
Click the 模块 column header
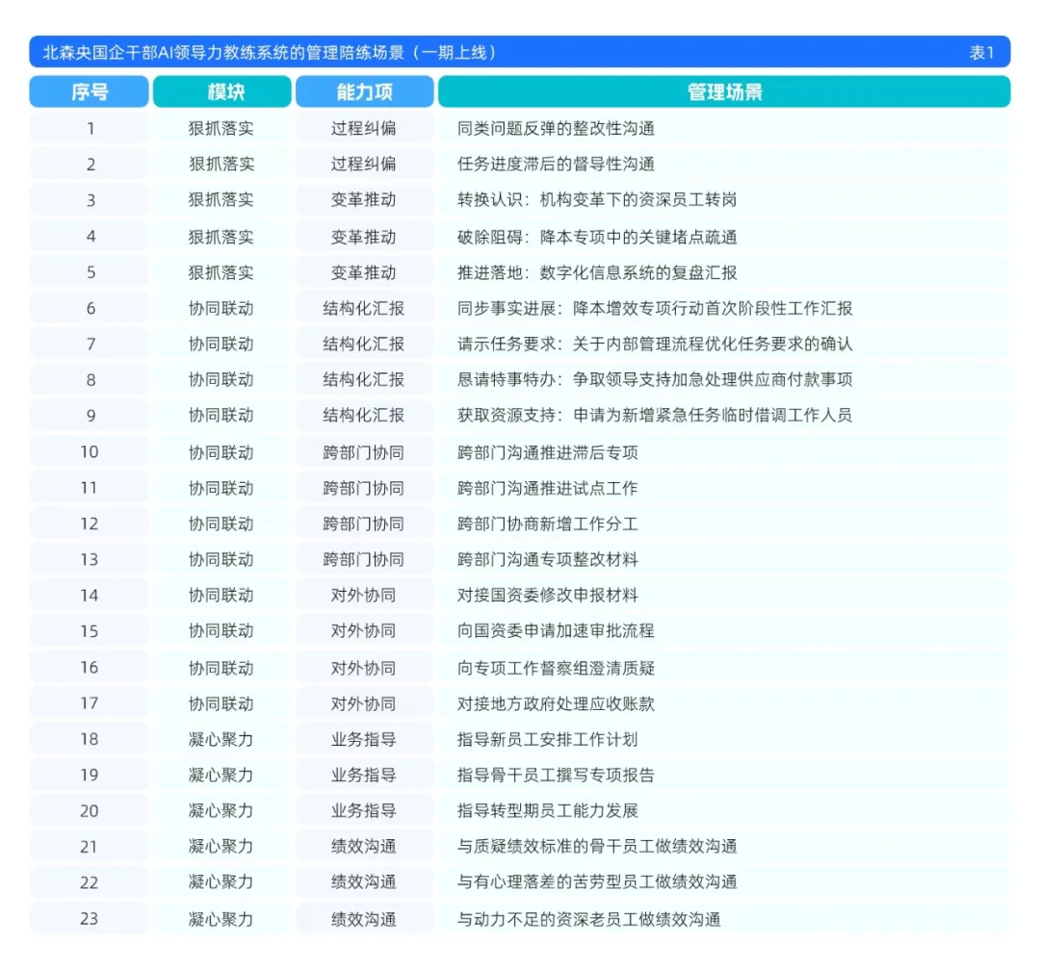222,91
